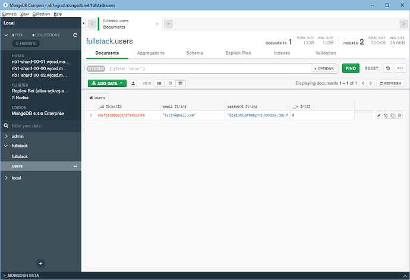This screenshot has width=410, height=280.
Task: Switch to JSON view
Action: point(169,83)
